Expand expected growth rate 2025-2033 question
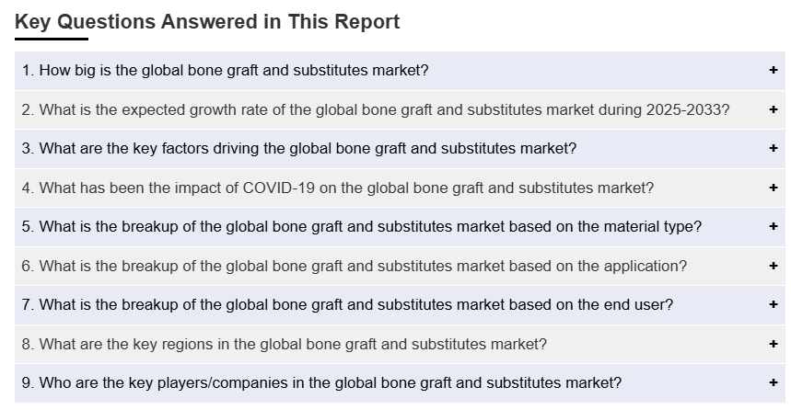791x410 pixels. [376, 110]
